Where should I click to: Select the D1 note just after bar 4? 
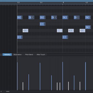pyautogui.click(x=71, y=30)
